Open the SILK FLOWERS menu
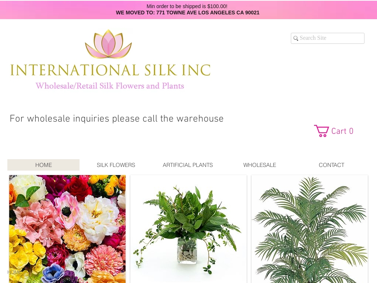Viewport: 377px width, 283px height. tap(116, 165)
